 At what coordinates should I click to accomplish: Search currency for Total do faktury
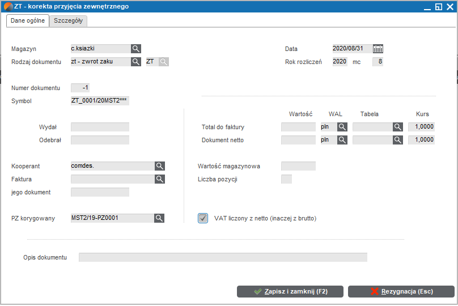(x=342, y=127)
